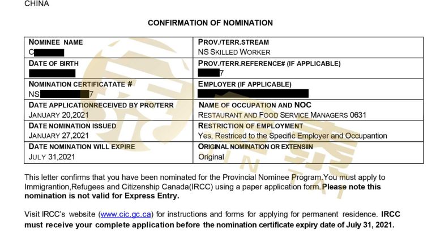The width and height of the screenshot is (436, 238).
Task: Click the Restriction of Employment label
Action: (x=250, y=126)
